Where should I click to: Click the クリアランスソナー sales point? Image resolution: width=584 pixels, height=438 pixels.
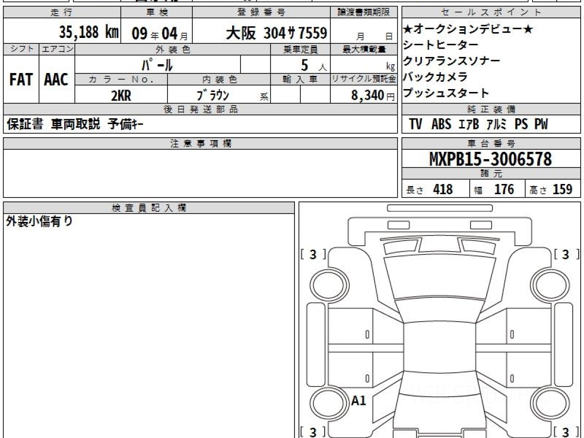[x=451, y=61]
